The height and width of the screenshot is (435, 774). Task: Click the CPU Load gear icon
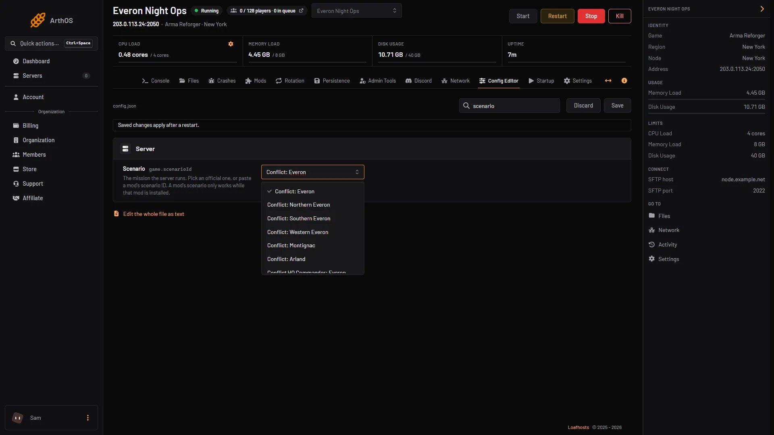point(231,44)
